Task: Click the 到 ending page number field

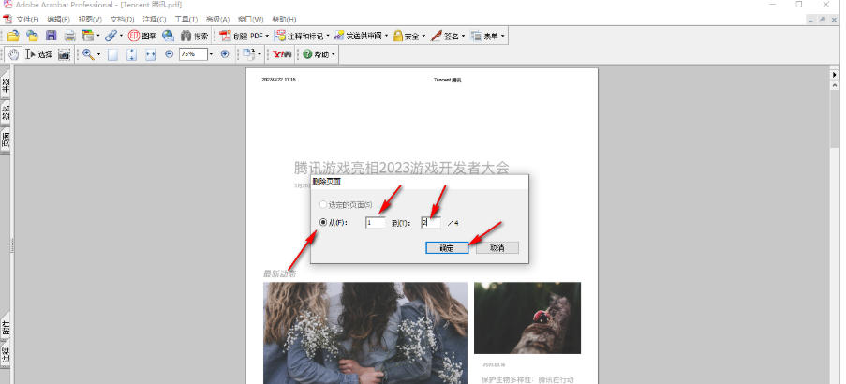Action: tap(430, 223)
